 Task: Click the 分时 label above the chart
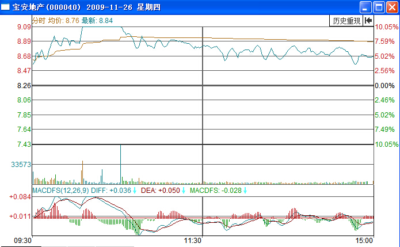click(x=39, y=20)
